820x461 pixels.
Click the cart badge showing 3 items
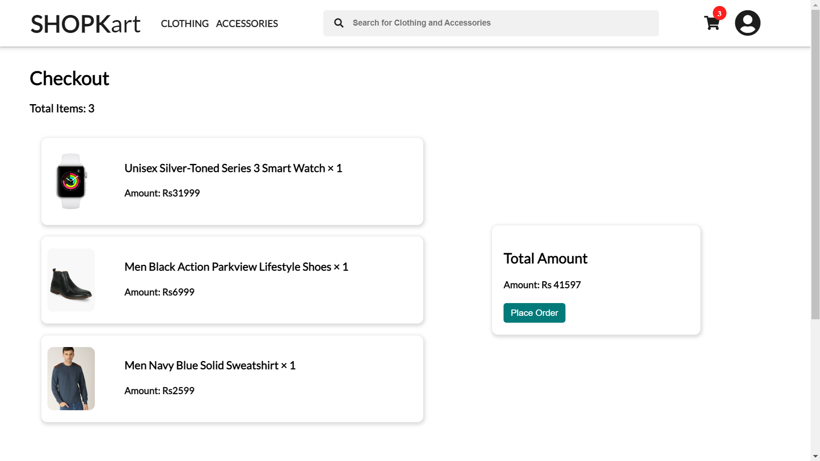coord(719,14)
